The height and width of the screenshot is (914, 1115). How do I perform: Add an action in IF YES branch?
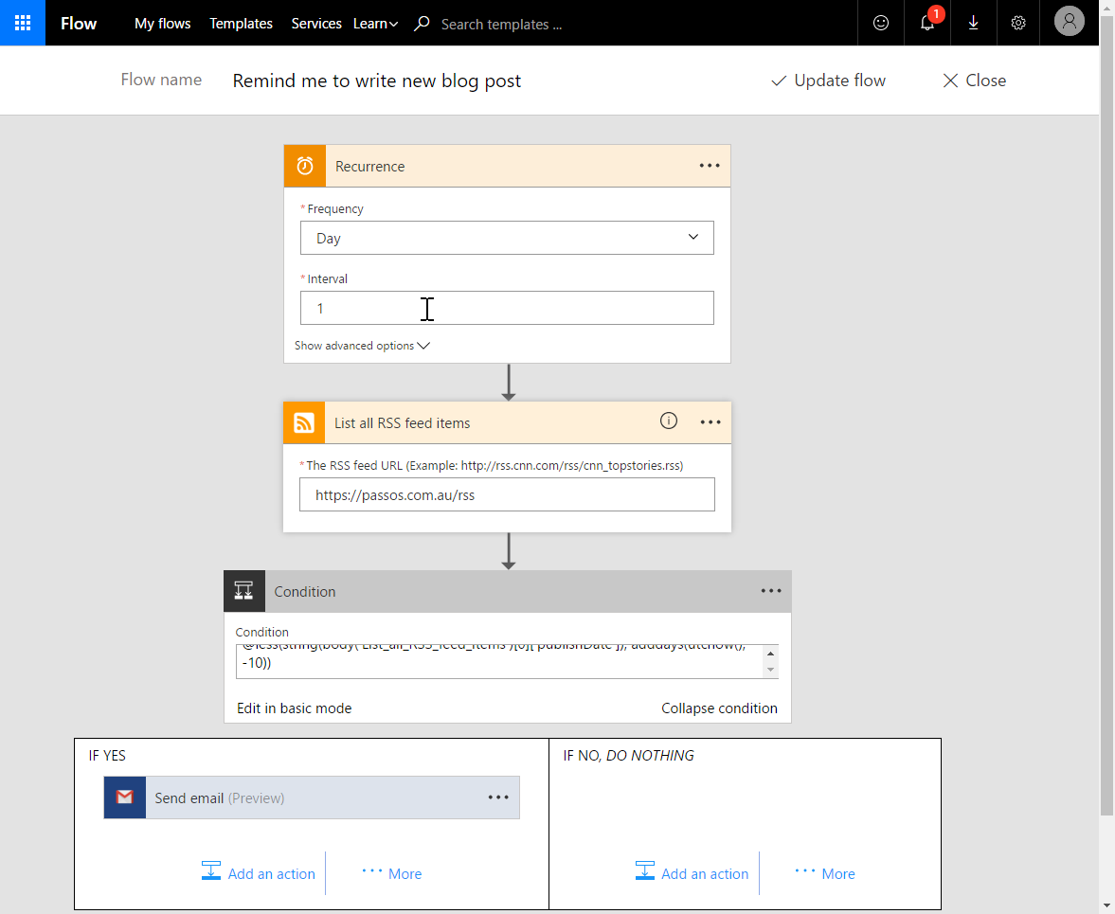(x=258, y=872)
